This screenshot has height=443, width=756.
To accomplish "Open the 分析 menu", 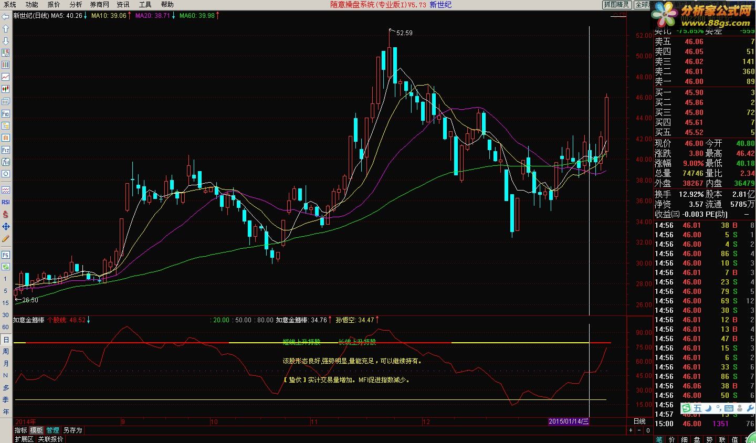I will (x=76, y=4).
